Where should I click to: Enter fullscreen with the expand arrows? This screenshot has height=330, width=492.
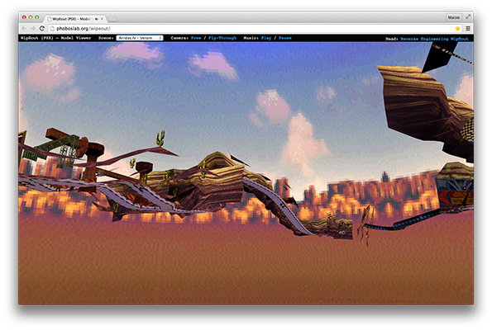click(x=468, y=16)
